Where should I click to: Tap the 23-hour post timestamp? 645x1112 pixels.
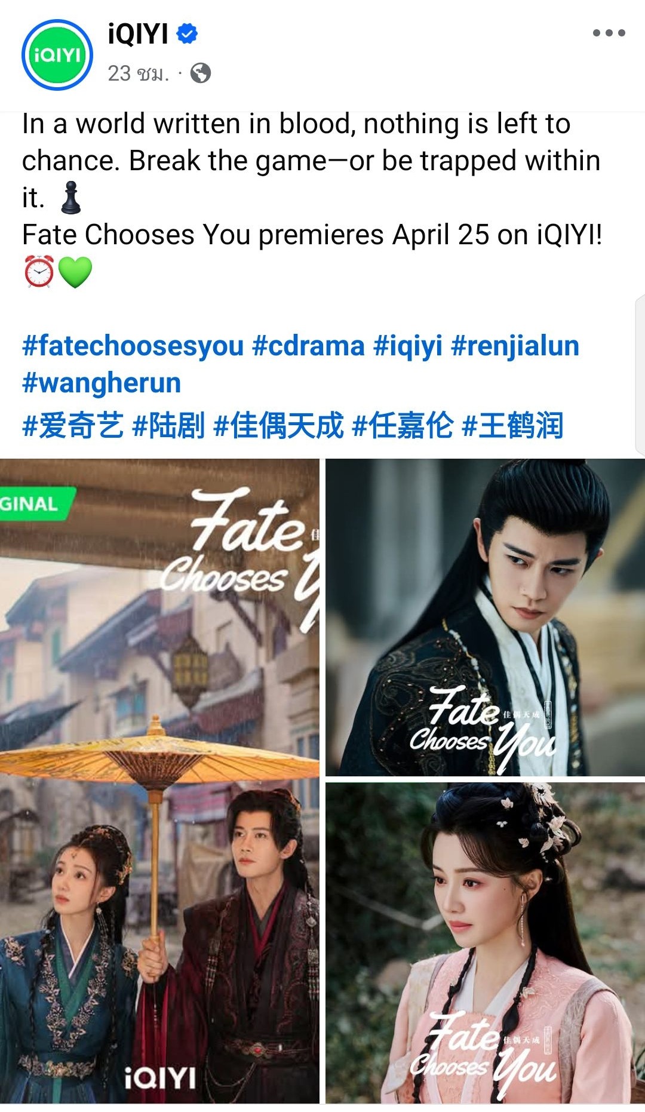tap(138, 73)
